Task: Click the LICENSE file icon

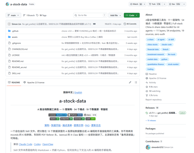Action: (9, 55)
